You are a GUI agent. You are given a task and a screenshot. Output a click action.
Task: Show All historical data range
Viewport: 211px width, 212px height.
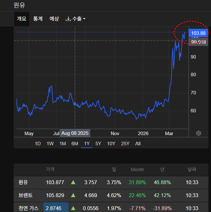click(x=138, y=144)
